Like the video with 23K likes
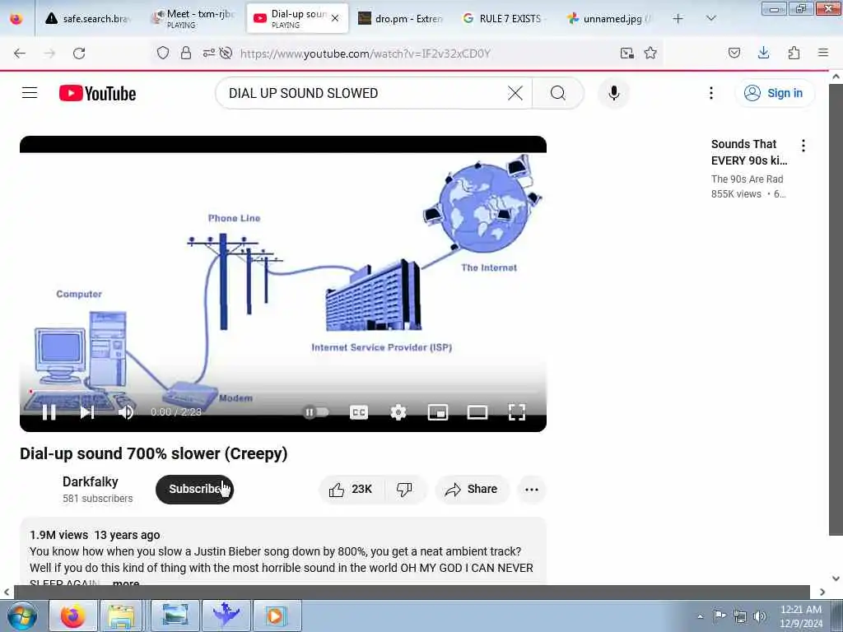This screenshot has width=843, height=632. [351, 489]
